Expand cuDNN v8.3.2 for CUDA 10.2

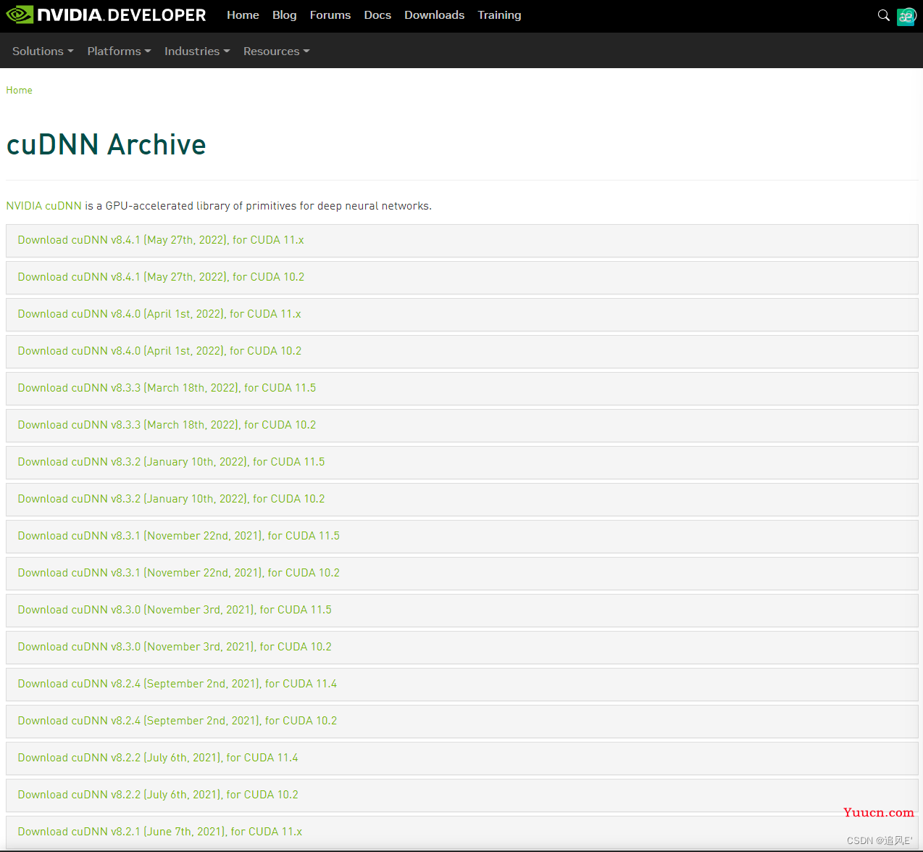pyautogui.click(x=461, y=500)
